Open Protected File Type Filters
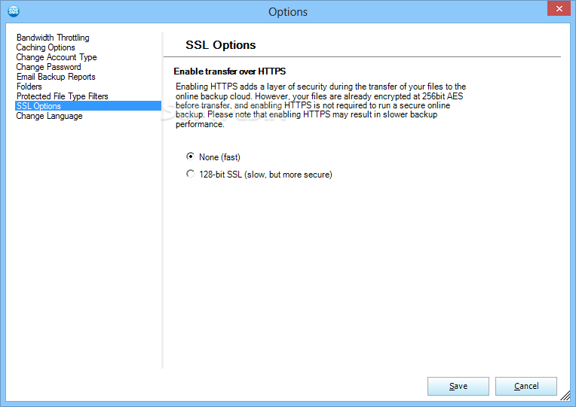Image resolution: width=576 pixels, height=407 pixels. (63, 96)
